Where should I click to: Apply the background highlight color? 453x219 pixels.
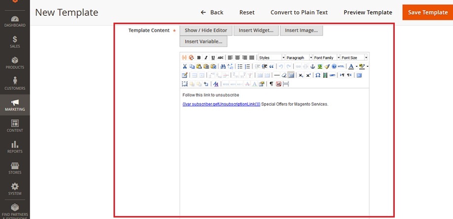362,66
